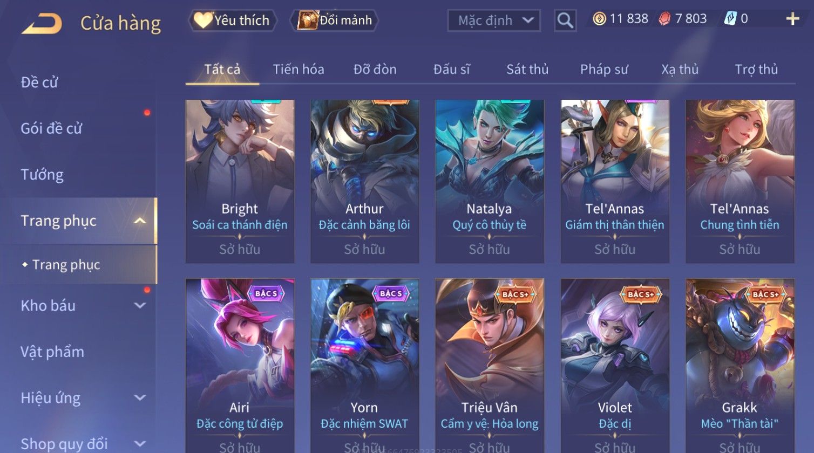
Task: Tap the red ruby currency icon
Action: (x=664, y=19)
